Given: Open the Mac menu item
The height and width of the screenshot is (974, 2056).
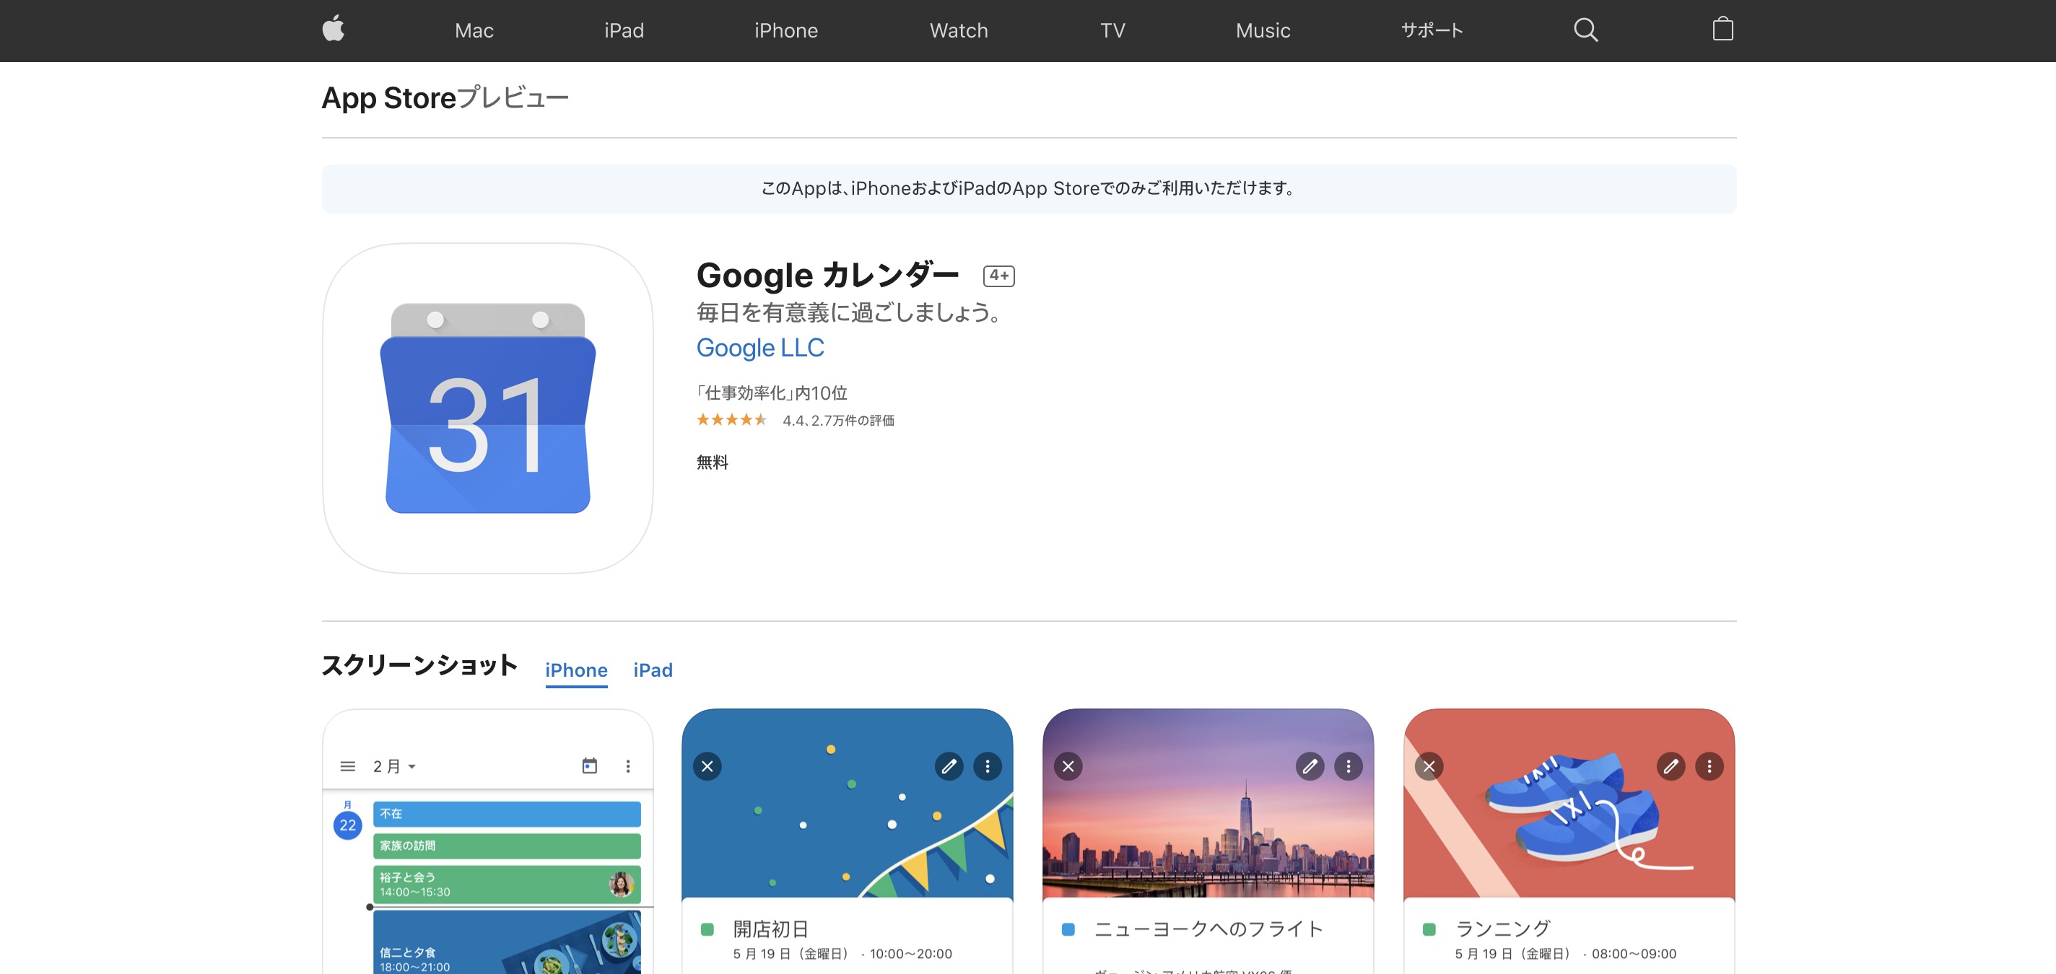Looking at the screenshot, I should pos(474,30).
